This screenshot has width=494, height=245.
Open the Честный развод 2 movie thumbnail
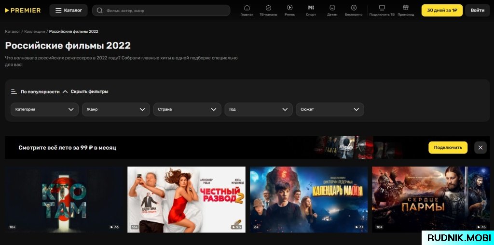(186, 200)
